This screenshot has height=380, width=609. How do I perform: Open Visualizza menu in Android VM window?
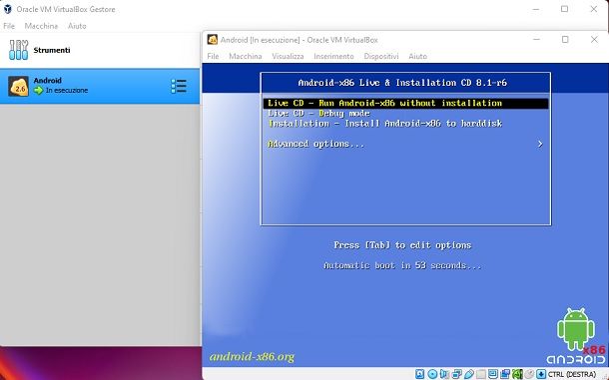click(288, 56)
